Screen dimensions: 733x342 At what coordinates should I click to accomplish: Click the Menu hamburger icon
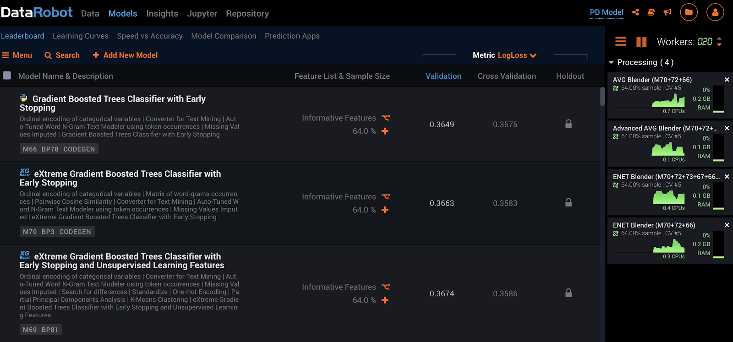[x=5, y=55]
